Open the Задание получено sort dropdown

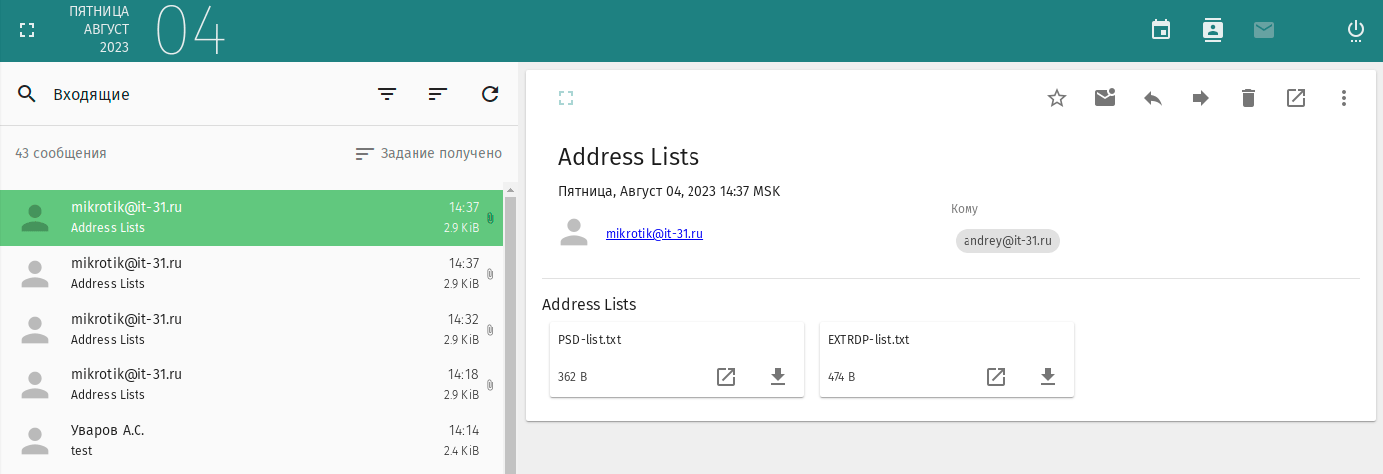pos(428,153)
